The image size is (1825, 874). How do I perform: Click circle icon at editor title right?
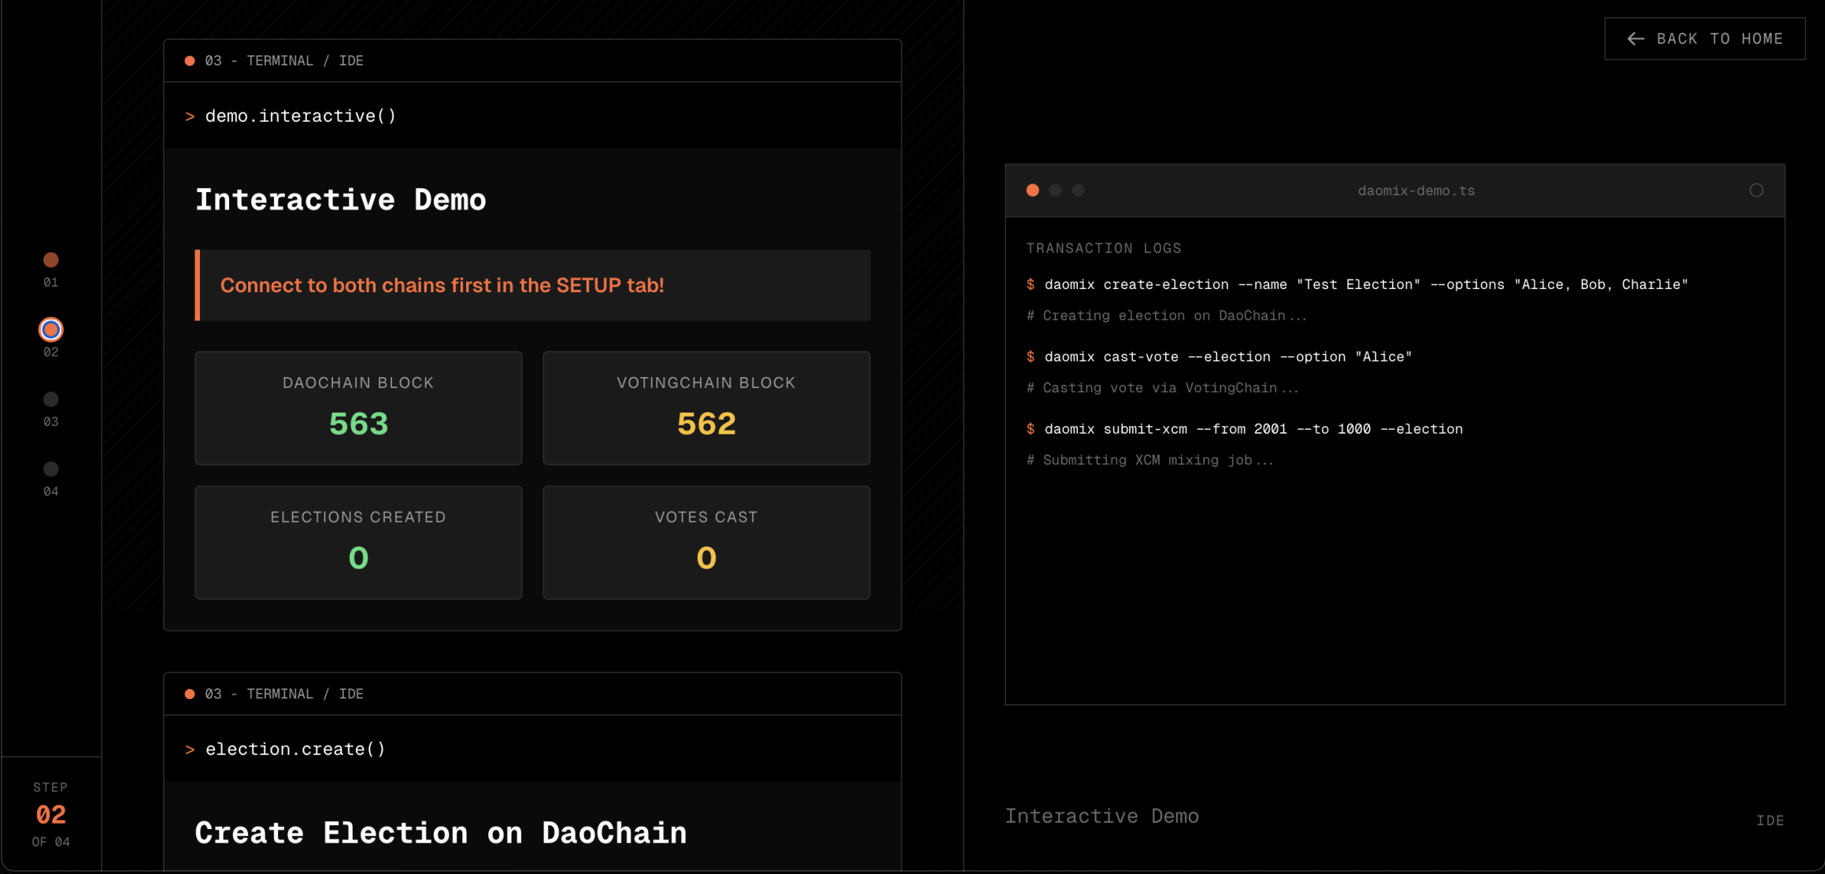pos(1756,191)
